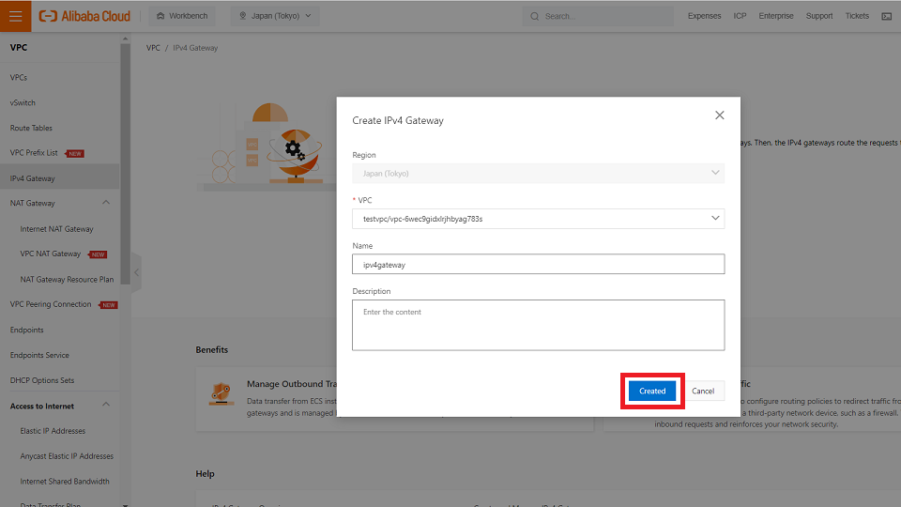Click the search magnifier icon

coord(535,16)
